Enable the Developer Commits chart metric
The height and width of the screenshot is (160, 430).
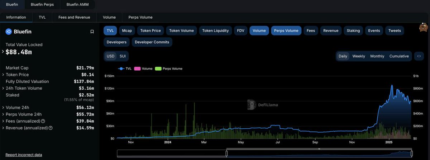(152, 42)
